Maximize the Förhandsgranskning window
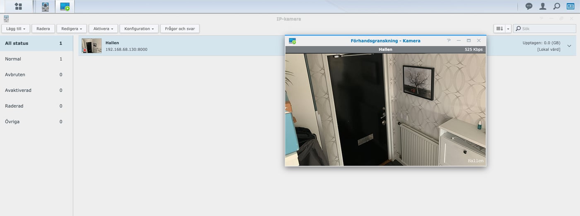Image resolution: width=580 pixels, height=216 pixels. 469,40
